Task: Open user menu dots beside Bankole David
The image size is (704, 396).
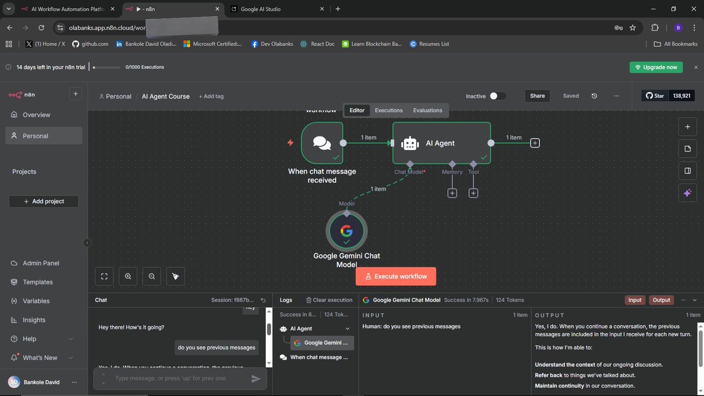Action: pos(74,382)
